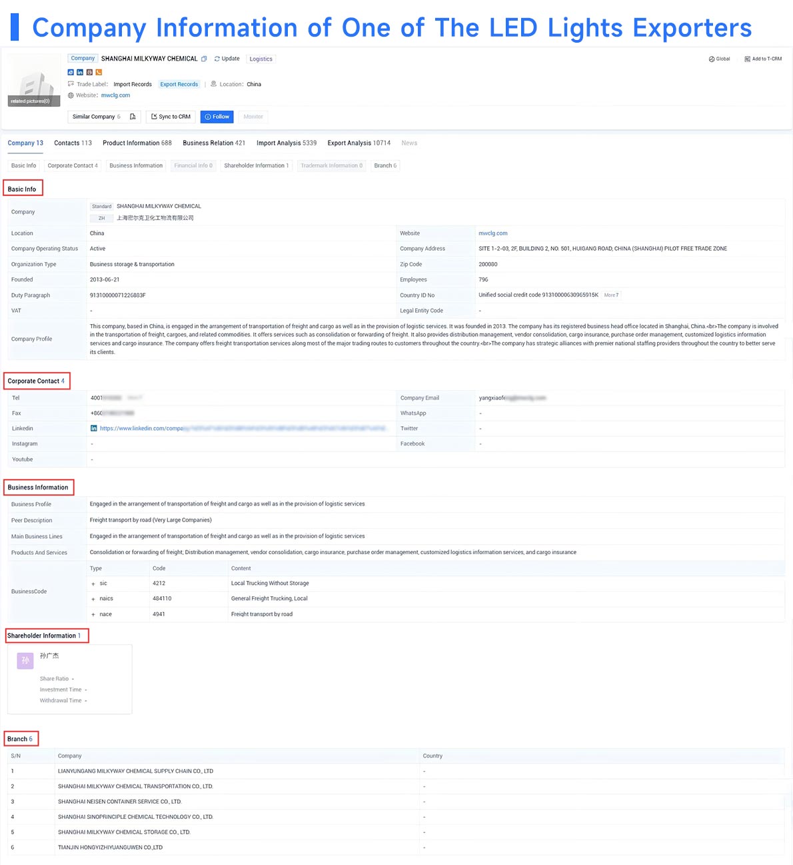Jump to Branch 6 sub-tab

[385, 165]
